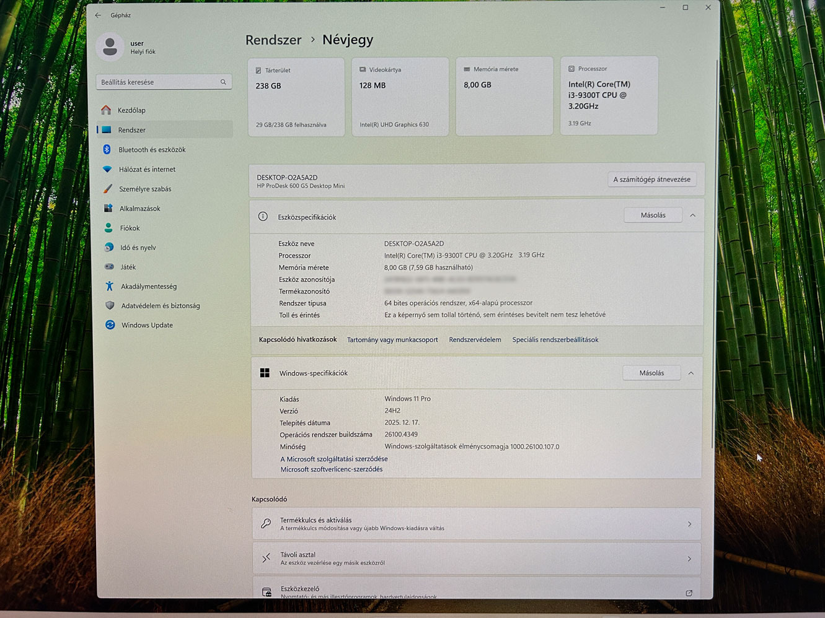Click Másolás button for Windows-specifikációk
Viewport: 825px width, 618px height.
pos(651,373)
